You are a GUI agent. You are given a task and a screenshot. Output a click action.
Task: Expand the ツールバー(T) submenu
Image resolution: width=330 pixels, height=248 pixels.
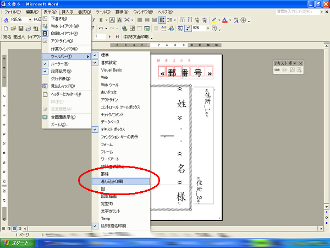click(67, 57)
